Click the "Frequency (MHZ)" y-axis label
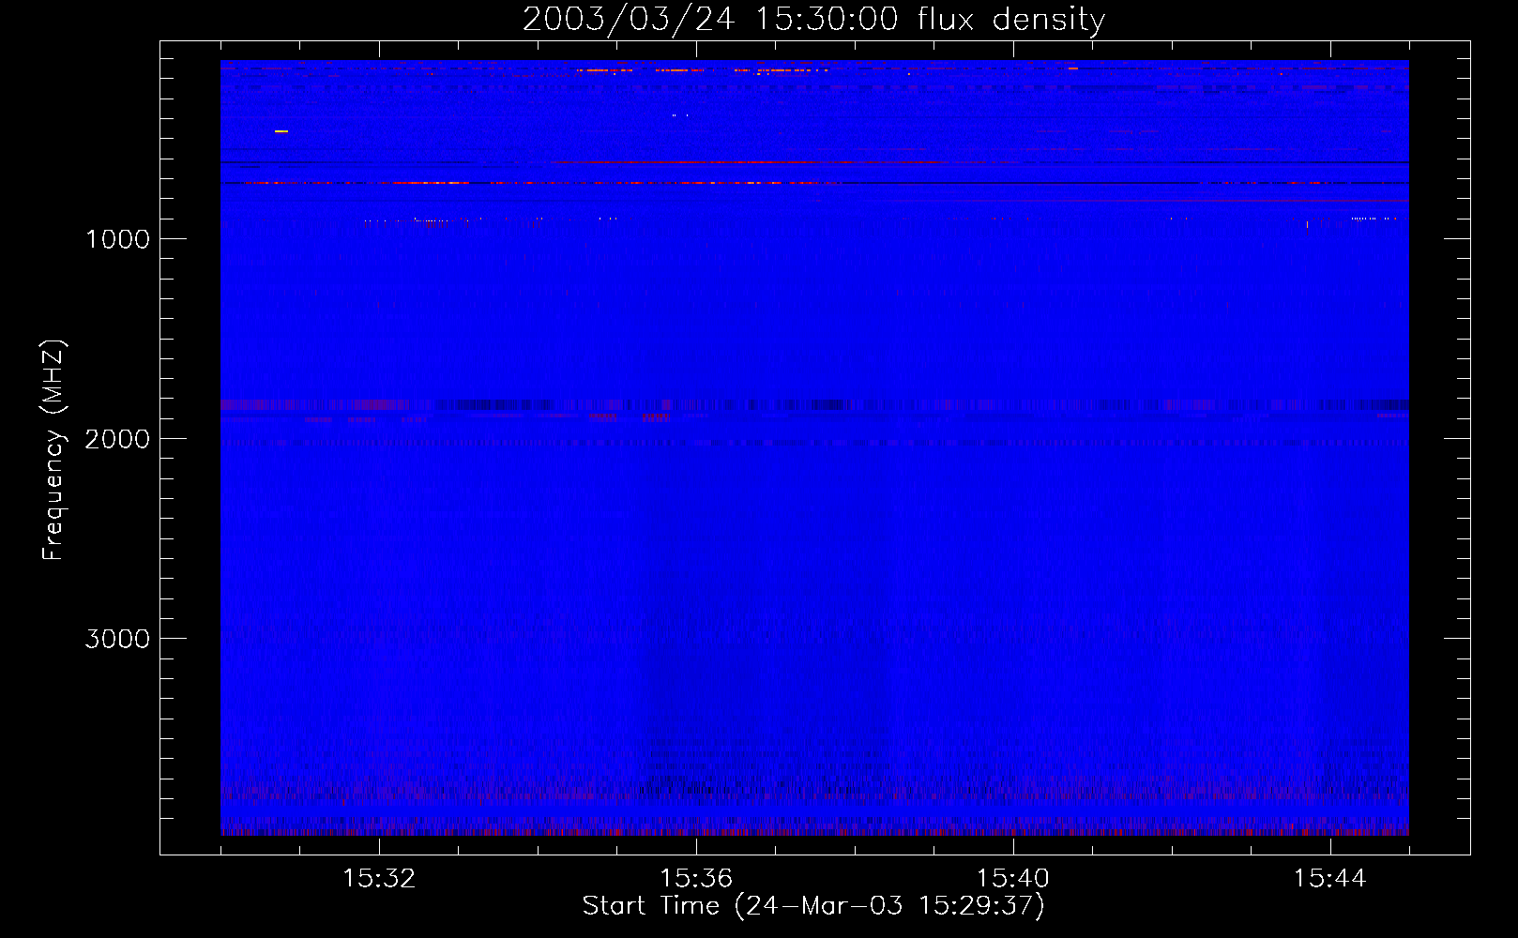This screenshot has height=938, width=1518. click(x=53, y=449)
